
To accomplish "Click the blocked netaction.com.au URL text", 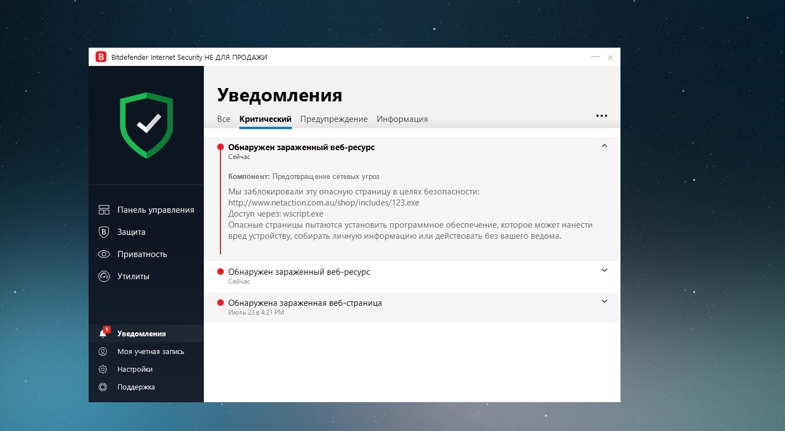I will (324, 203).
